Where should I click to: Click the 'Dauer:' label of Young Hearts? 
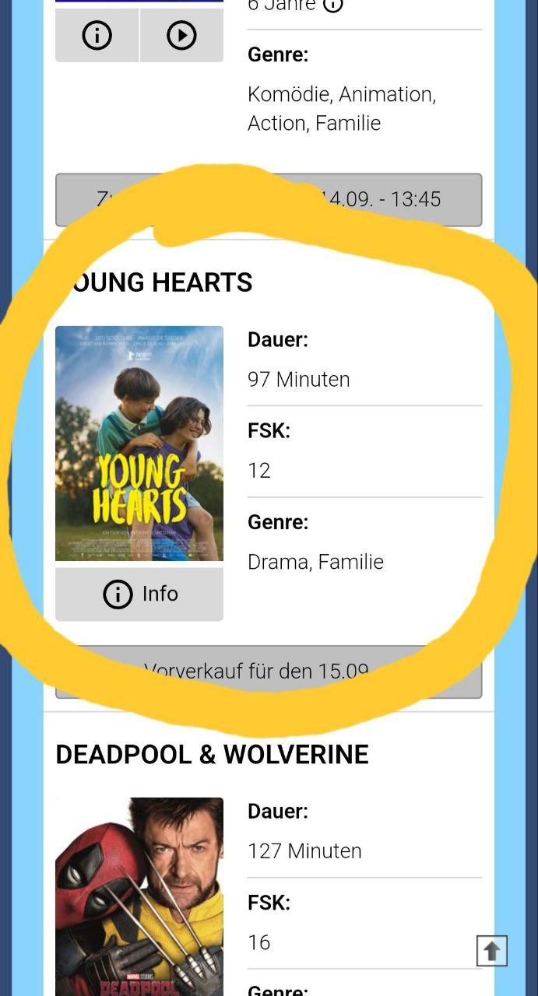pos(278,340)
